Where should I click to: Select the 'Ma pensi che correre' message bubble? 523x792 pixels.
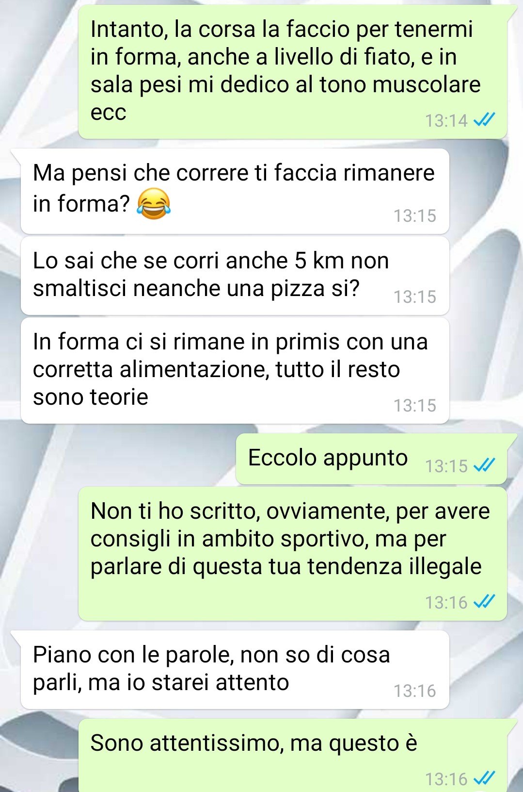click(x=235, y=191)
